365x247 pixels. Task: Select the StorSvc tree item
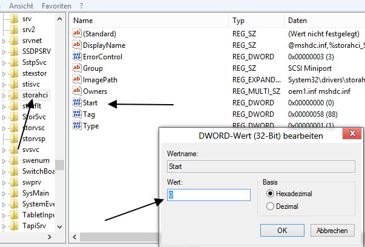[34, 117]
